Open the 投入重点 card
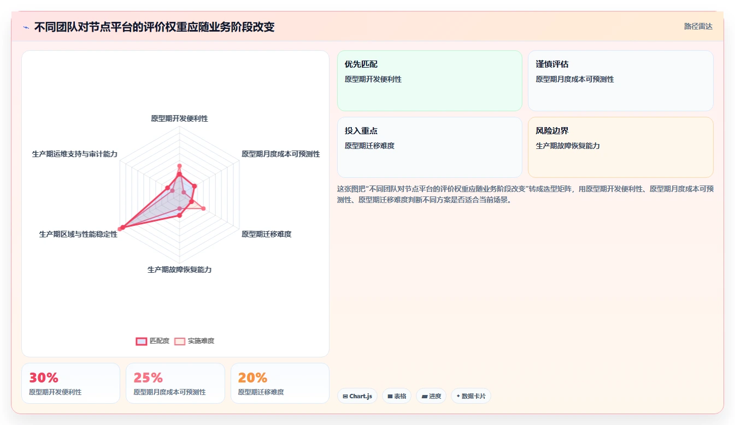The width and height of the screenshot is (735, 425). (x=430, y=147)
